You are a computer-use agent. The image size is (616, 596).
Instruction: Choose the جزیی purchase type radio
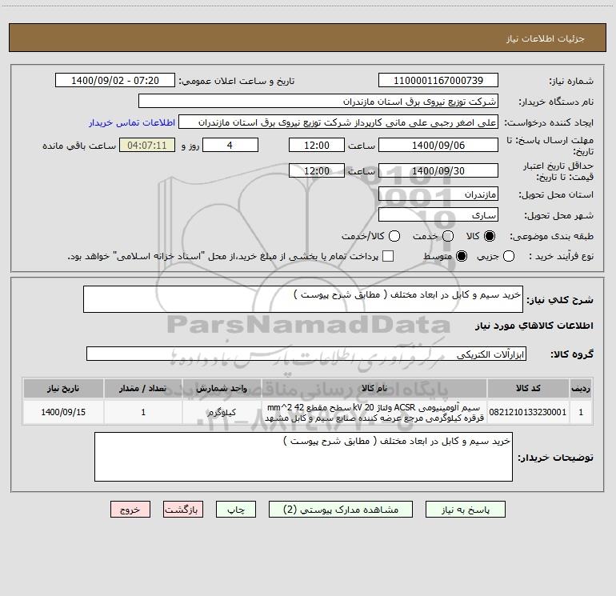coord(509,257)
